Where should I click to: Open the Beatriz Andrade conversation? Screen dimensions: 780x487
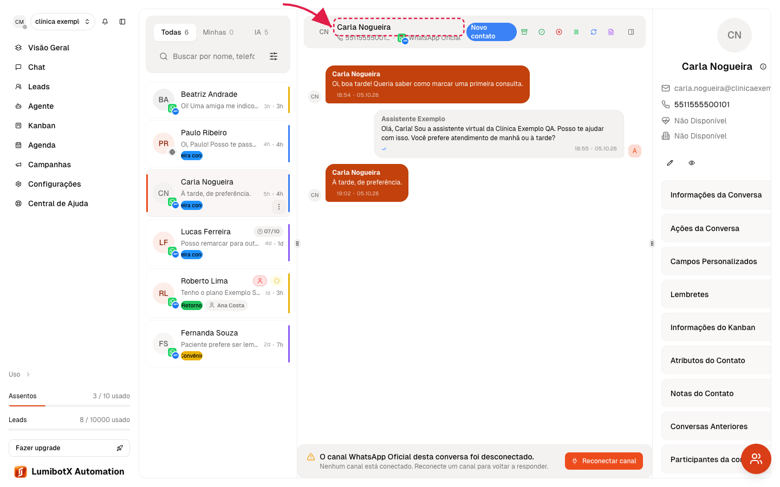tap(218, 100)
